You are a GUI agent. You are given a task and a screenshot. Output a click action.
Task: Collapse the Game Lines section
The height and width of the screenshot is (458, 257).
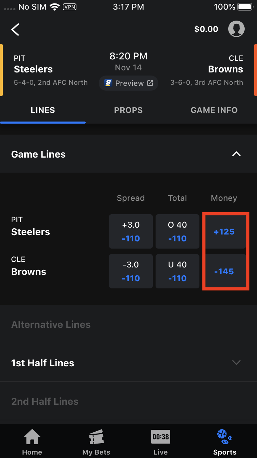pyautogui.click(x=236, y=154)
